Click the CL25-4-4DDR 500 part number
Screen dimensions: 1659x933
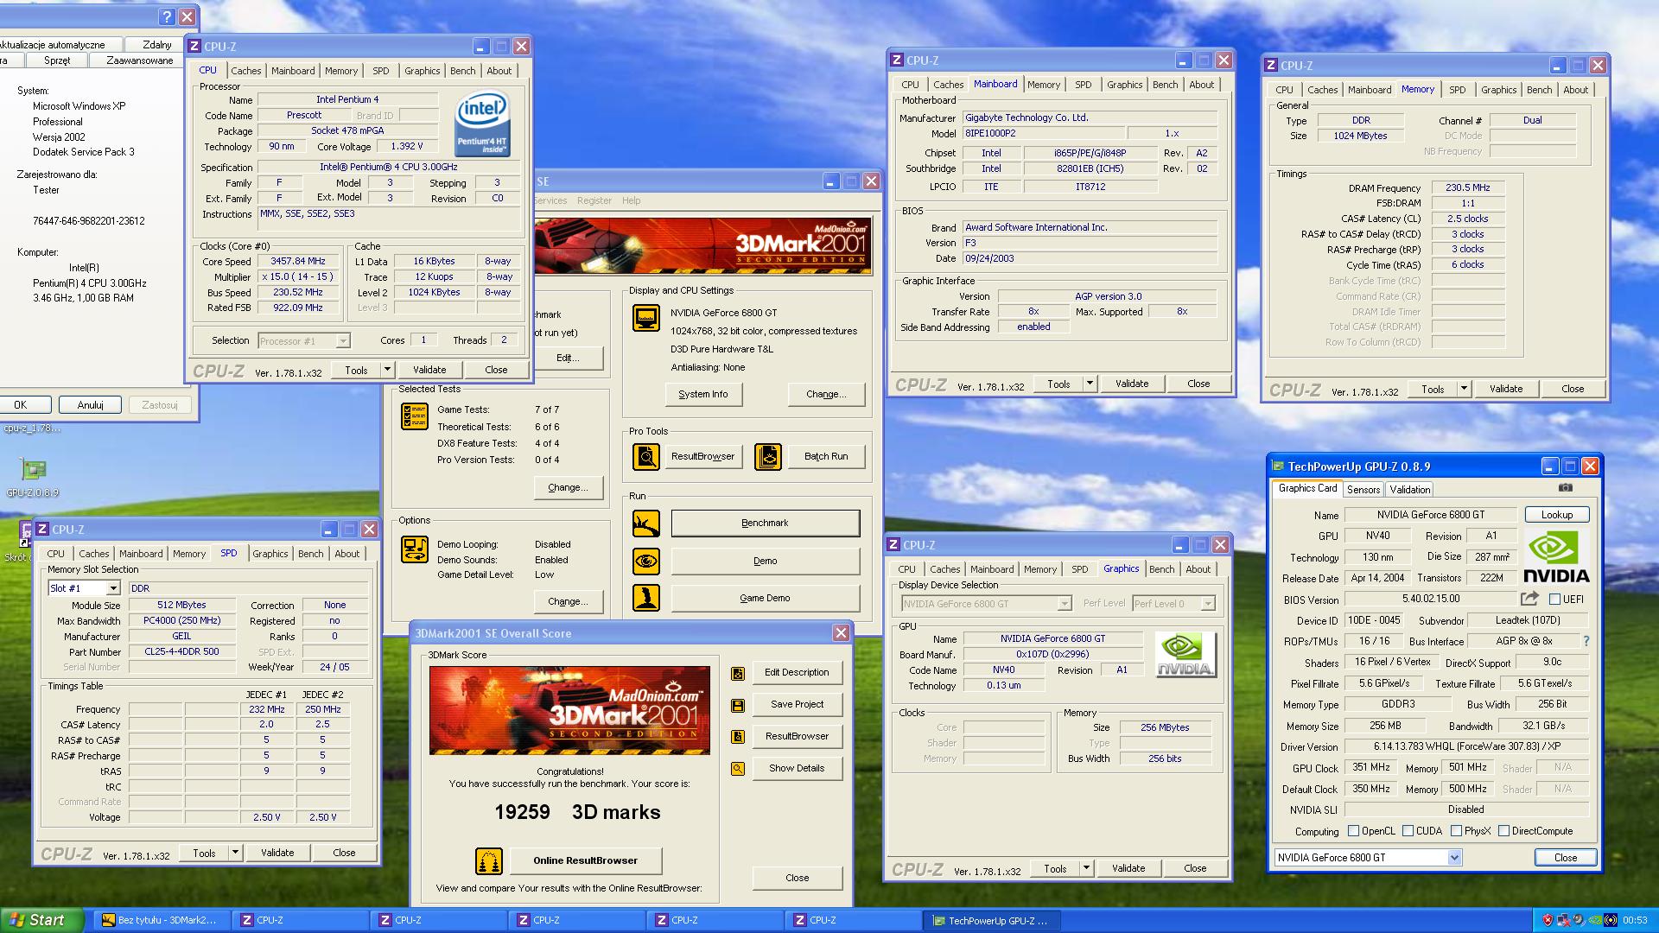181,652
